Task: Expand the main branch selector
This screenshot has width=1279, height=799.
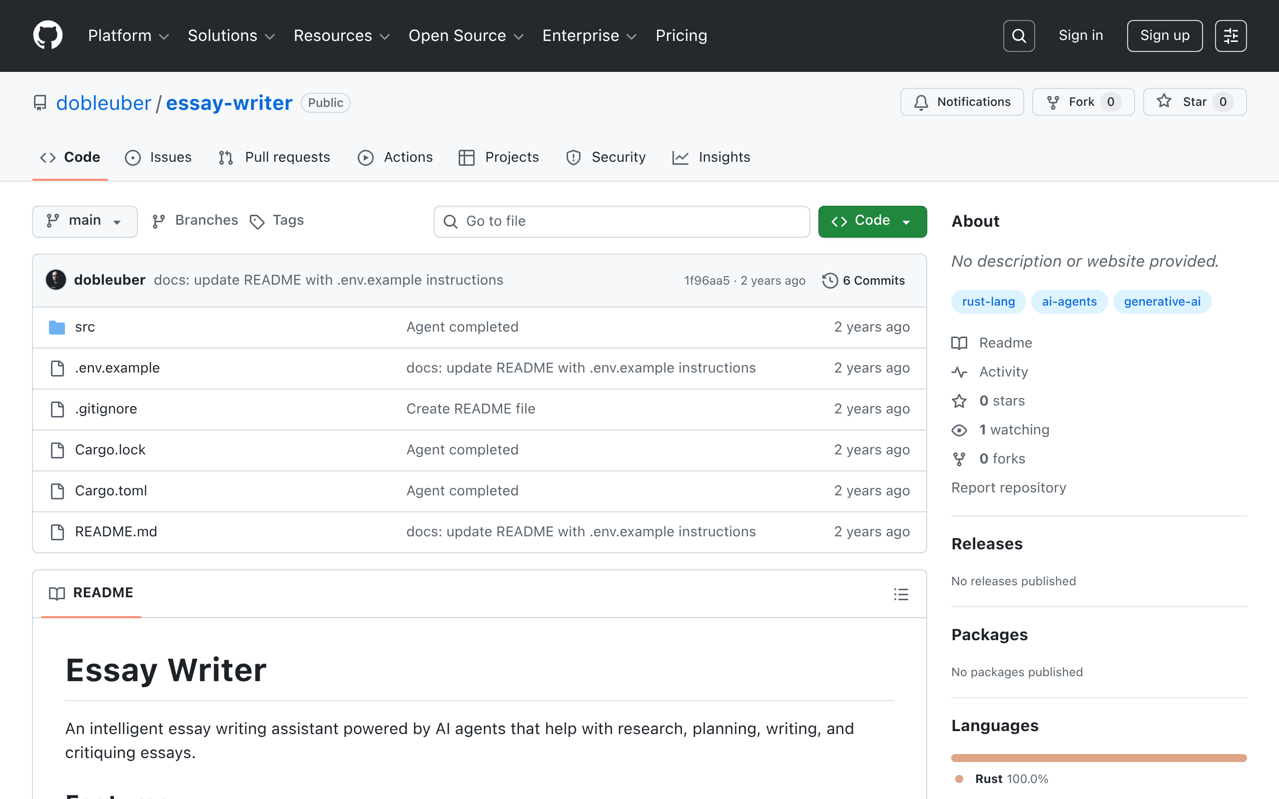Action: click(84, 221)
